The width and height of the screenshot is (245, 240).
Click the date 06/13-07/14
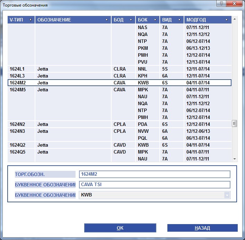[198, 138]
